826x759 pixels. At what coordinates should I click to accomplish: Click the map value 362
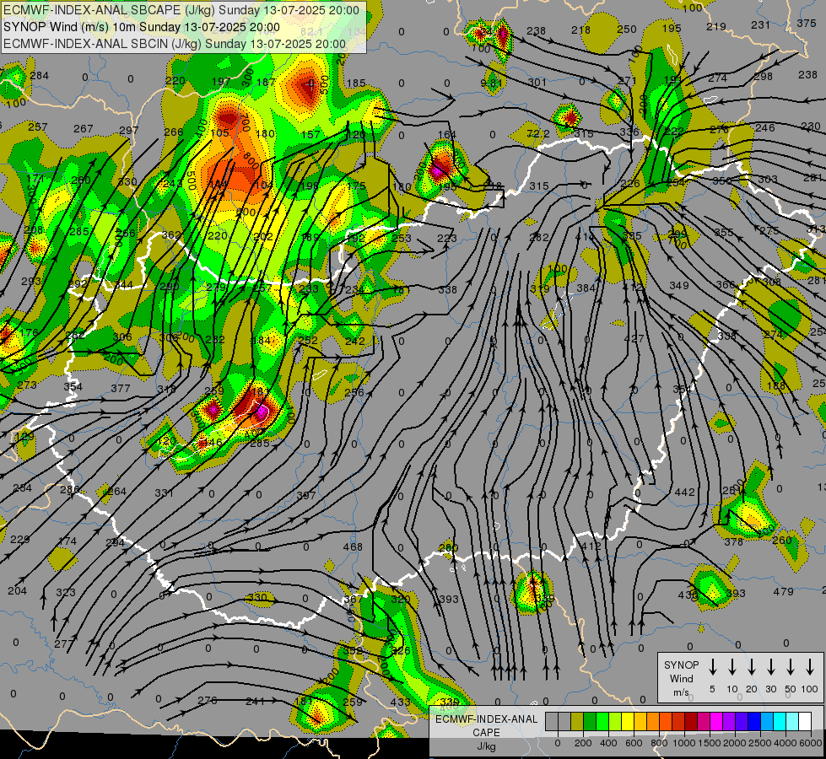[x=171, y=235]
